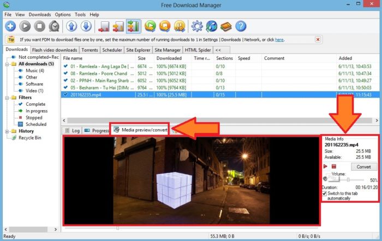Select Video (1) in tree
This screenshot has height=241, width=382.
coord(34,91)
